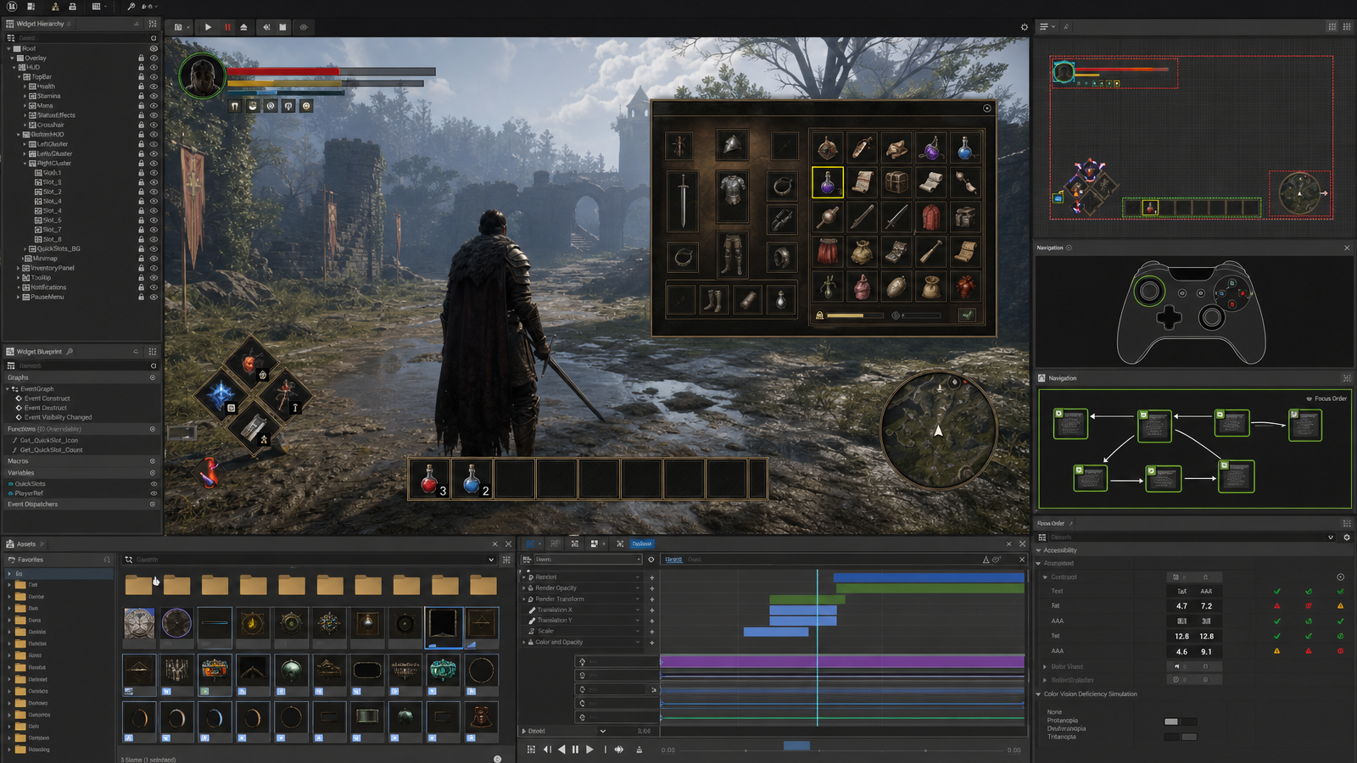This screenshot has height=763, width=1357.
Task: Click the purple animation track bar
Action: (842, 661)
